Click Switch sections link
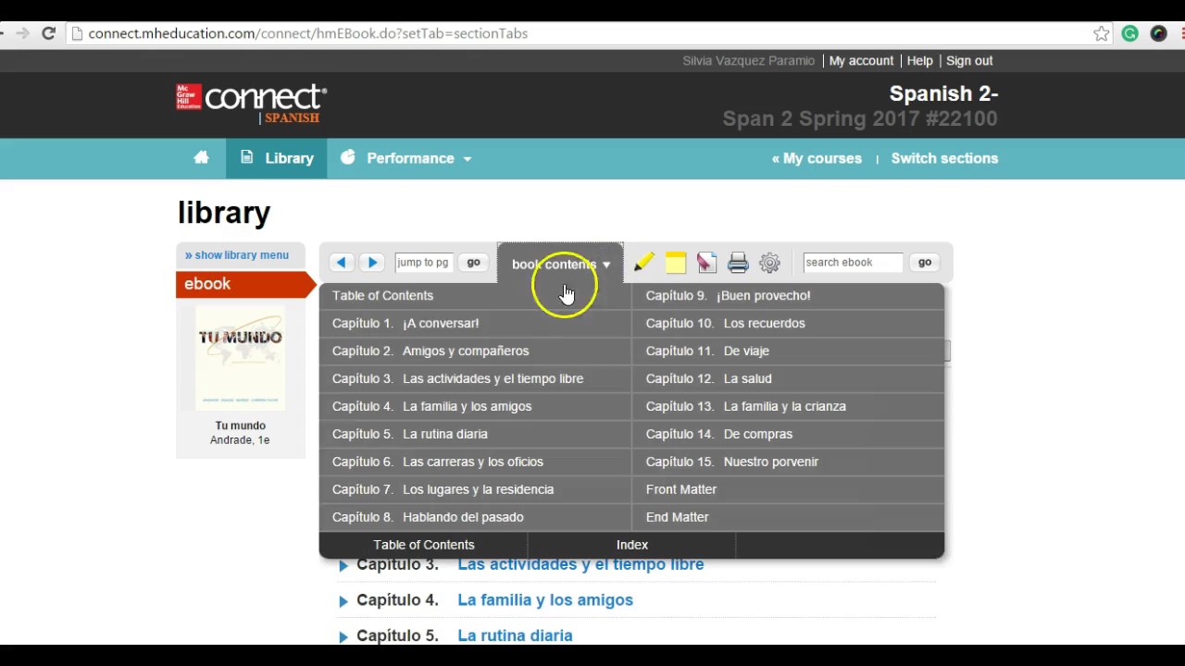The width and height of the screenshot is (1185, 666). click(944, 158)
